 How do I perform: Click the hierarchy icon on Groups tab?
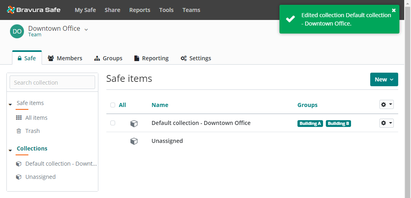click(x=97, y=58)
